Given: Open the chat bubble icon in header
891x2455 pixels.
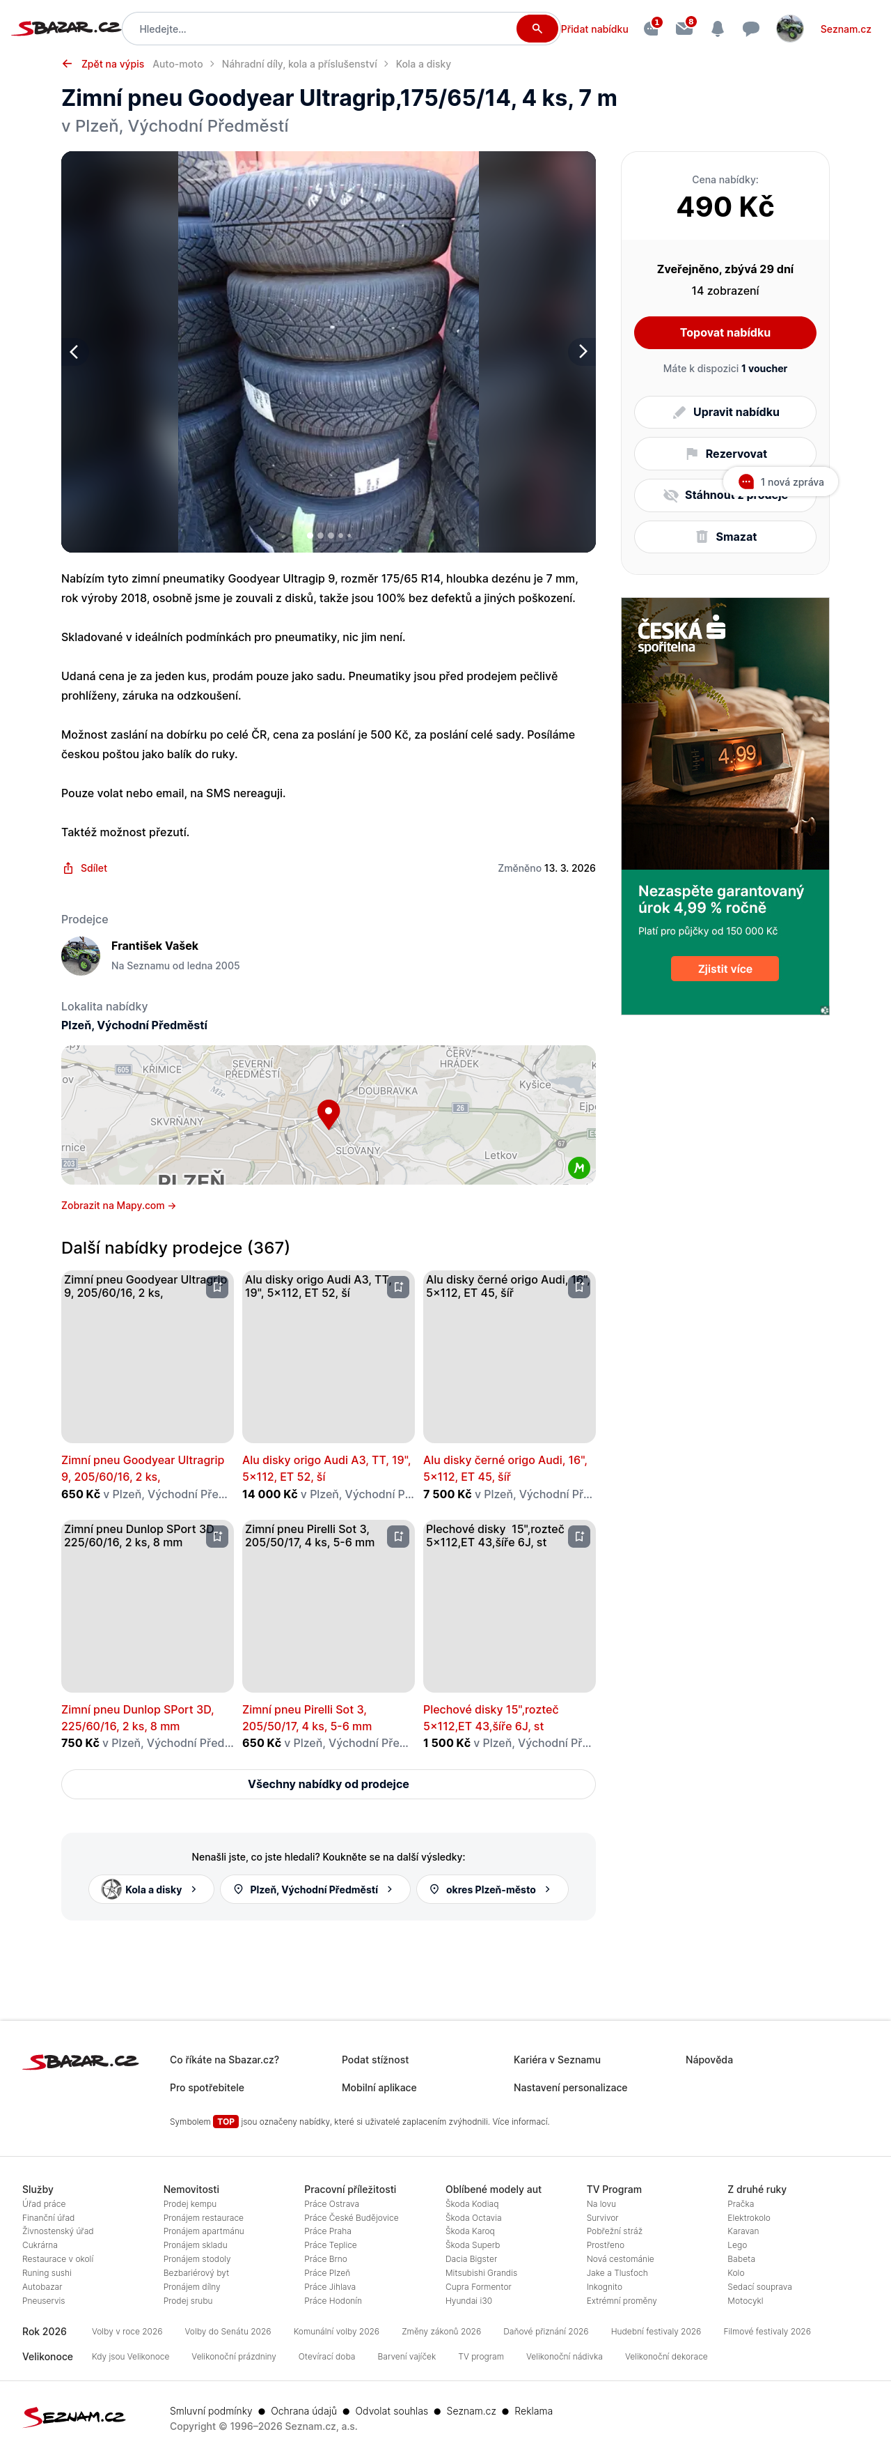Looking at the screenshot, I should 751,29.
